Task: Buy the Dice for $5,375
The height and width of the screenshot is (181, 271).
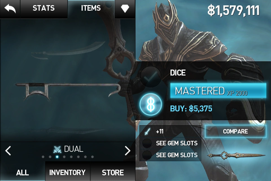Action: (x=191, y=109)
